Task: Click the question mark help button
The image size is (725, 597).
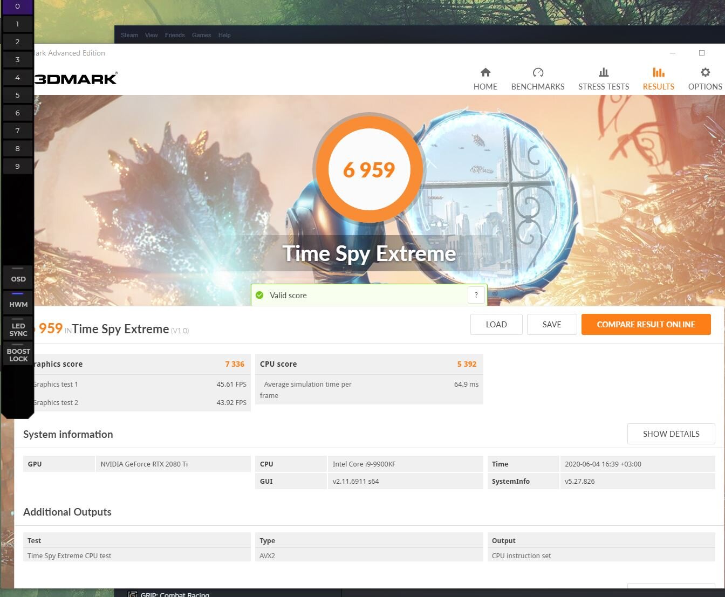Action: pos(476,295)
